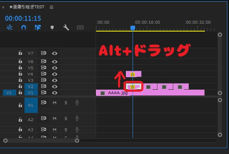Toggle sync lock for track A2

coord(44,118)
